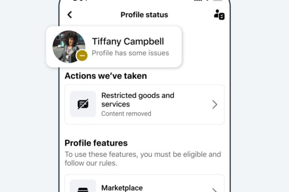Screen dimensions: 289x192
Task: Tap the "Profile has some issues" status text
Action: [130, 53]
